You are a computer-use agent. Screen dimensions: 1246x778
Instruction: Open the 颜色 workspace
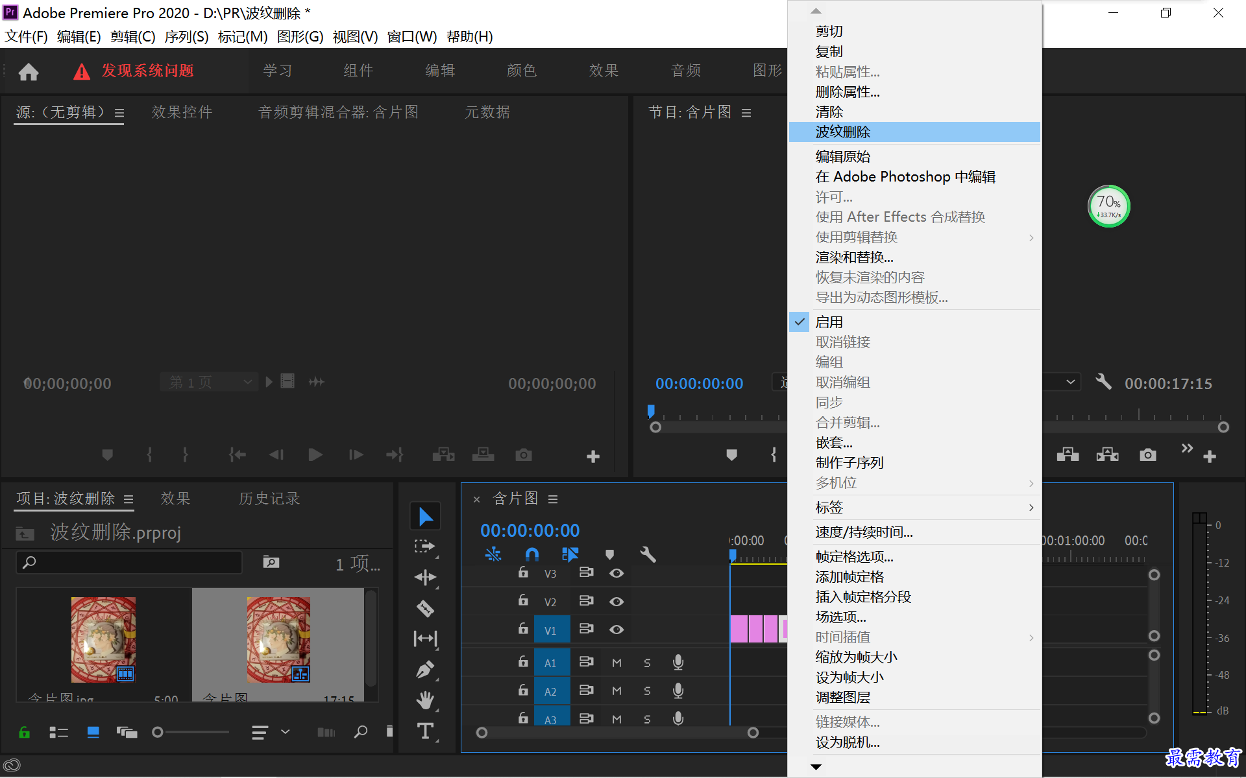[521, 71]
